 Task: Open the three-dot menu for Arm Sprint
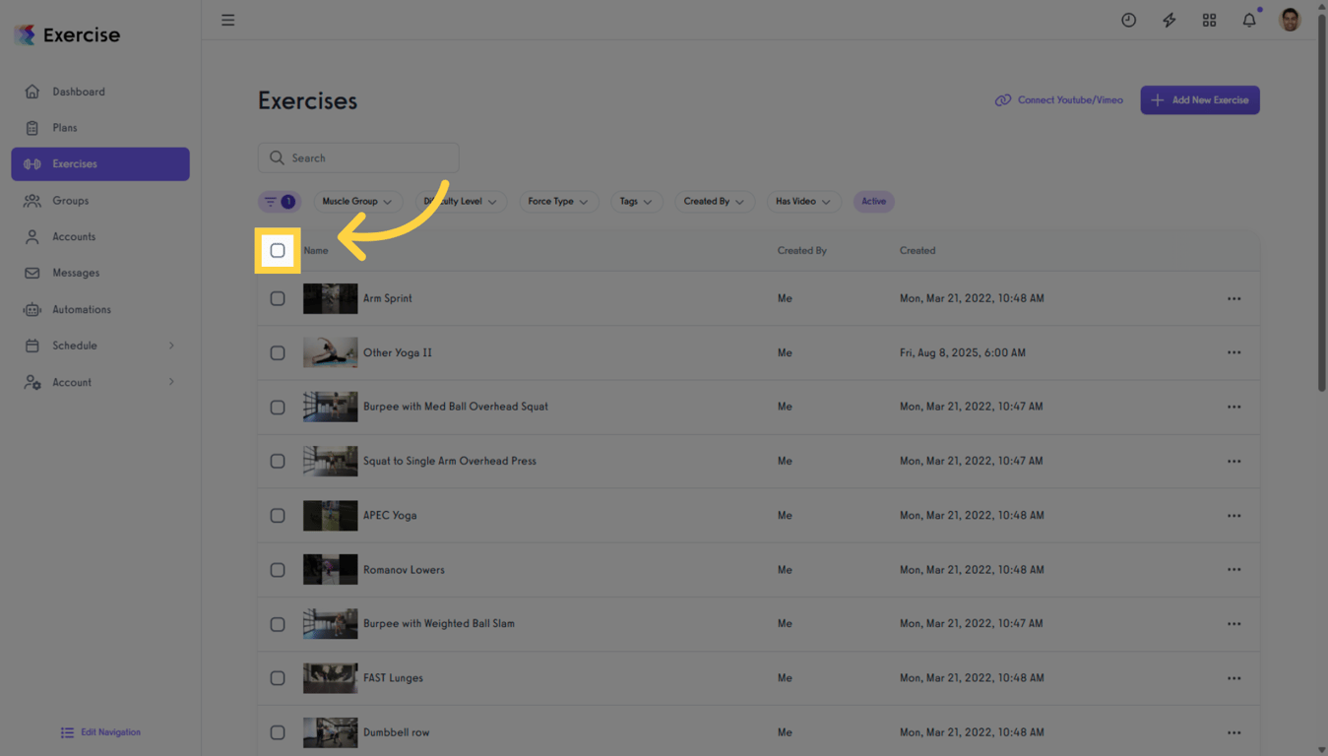(1233, 298)
